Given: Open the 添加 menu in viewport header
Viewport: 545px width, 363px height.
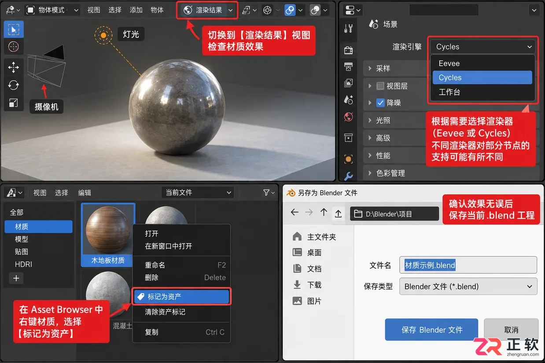Looking at the screenshot, I should pyautogui.click(x=136, y=10).
